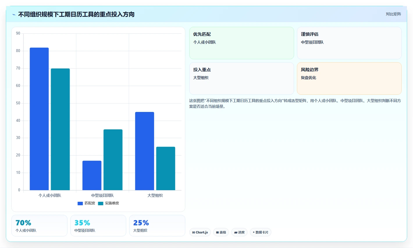413x248 pixels.
Task: Click the blue 匹配度 legend swatch
Action: [x=80, y=203]
